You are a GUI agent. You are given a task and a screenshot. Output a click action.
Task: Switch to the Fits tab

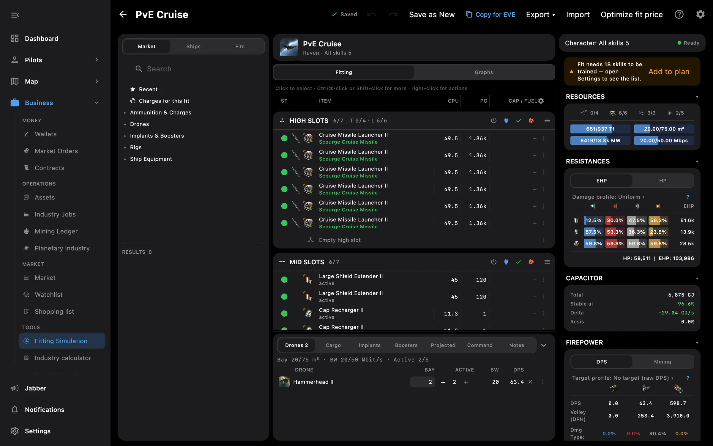240,46
